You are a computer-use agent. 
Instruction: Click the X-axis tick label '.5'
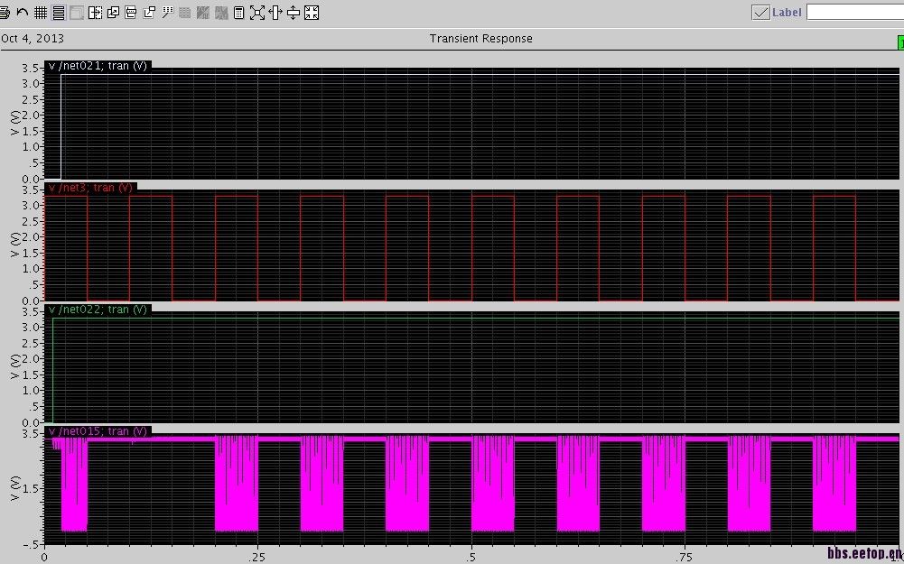pos(471,557)
